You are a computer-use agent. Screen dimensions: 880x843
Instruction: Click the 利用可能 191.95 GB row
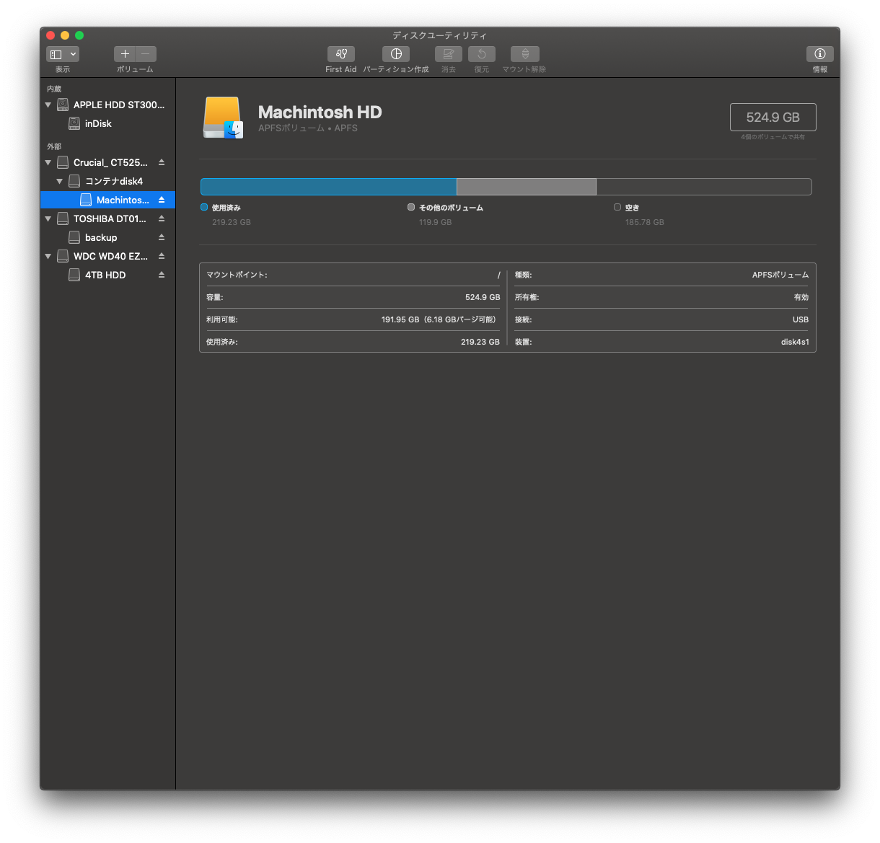pyautogui.click(x=353, y=319)
